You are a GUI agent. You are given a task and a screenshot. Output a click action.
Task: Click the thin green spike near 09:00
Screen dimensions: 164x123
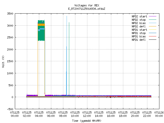point(69,59)
